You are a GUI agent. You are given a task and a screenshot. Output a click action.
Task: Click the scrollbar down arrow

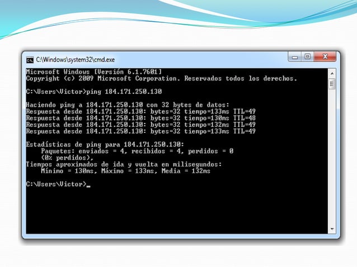332,229
